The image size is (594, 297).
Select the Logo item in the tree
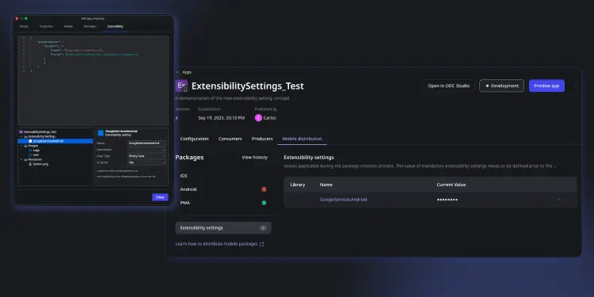pyautogui.click(x=36, y=150)
